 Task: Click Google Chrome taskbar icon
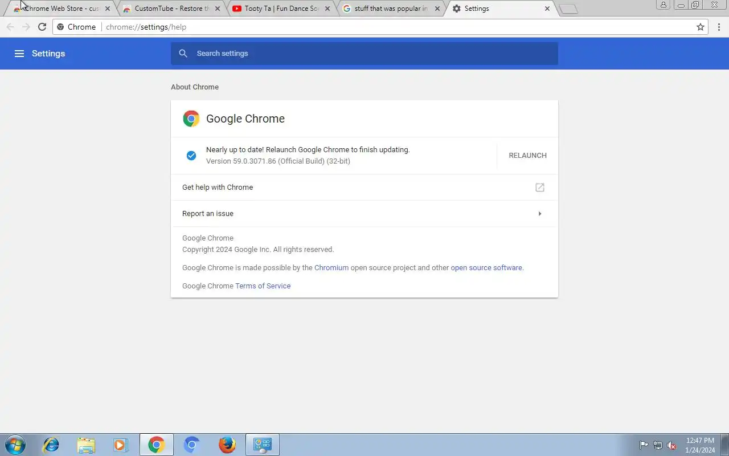[157, 445]
